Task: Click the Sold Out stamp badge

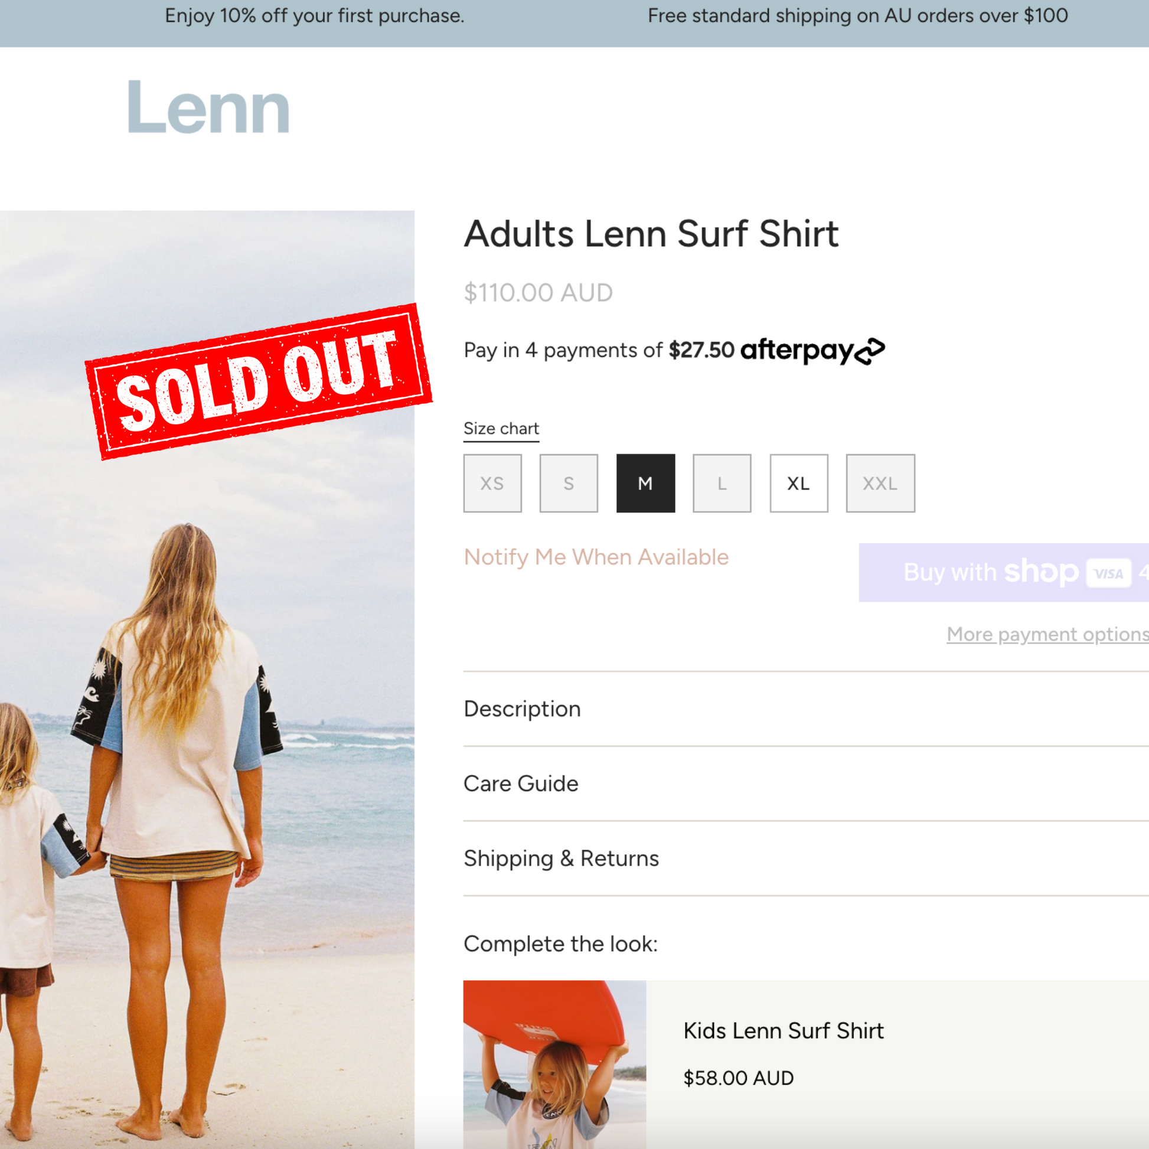Action: (x=258, y=382)
